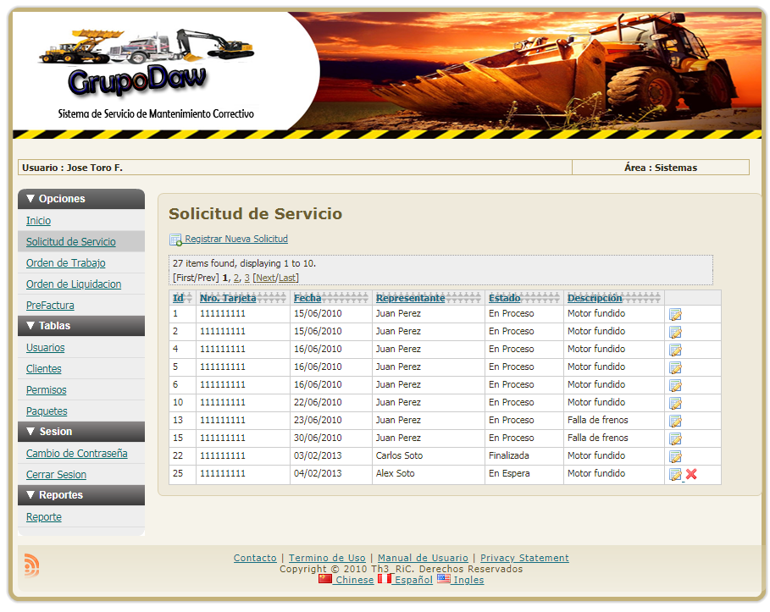Image resolution: width=770 pixels, height=612 pixels.
Task: Click the date cell '22/06/2010'
Action: [331, 402]
